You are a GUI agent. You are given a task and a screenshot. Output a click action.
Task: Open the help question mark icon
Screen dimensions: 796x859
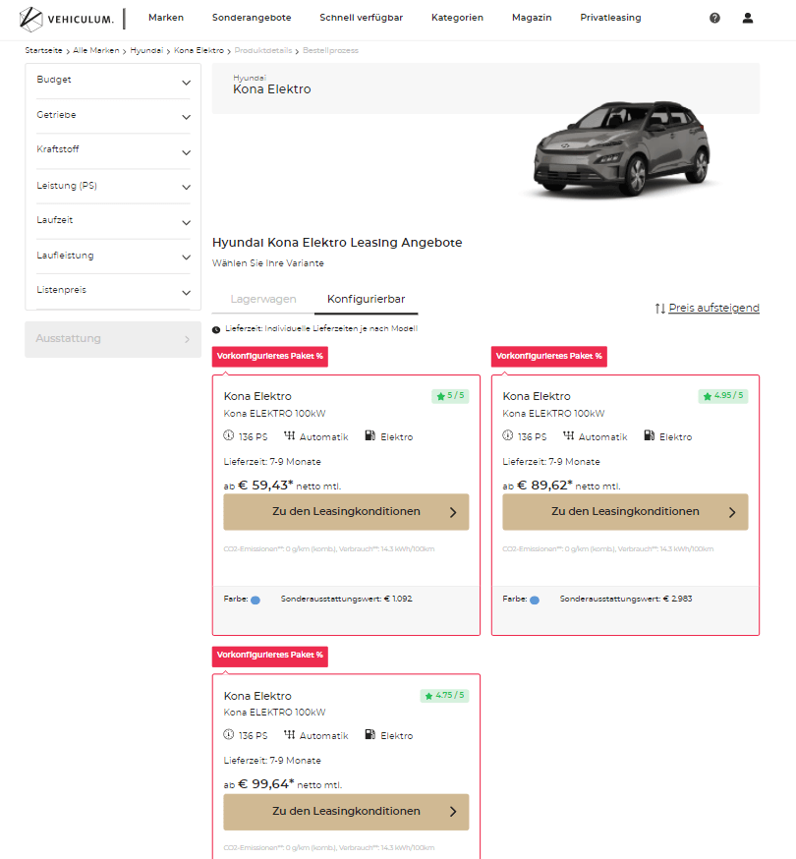point(714,18)
